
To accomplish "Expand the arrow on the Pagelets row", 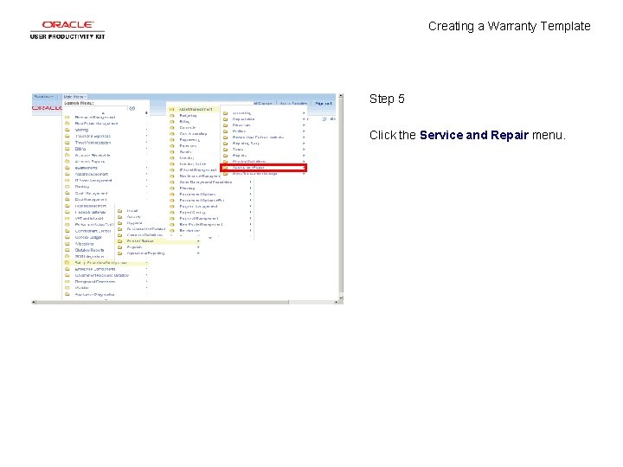I will (x=198, y=247).
